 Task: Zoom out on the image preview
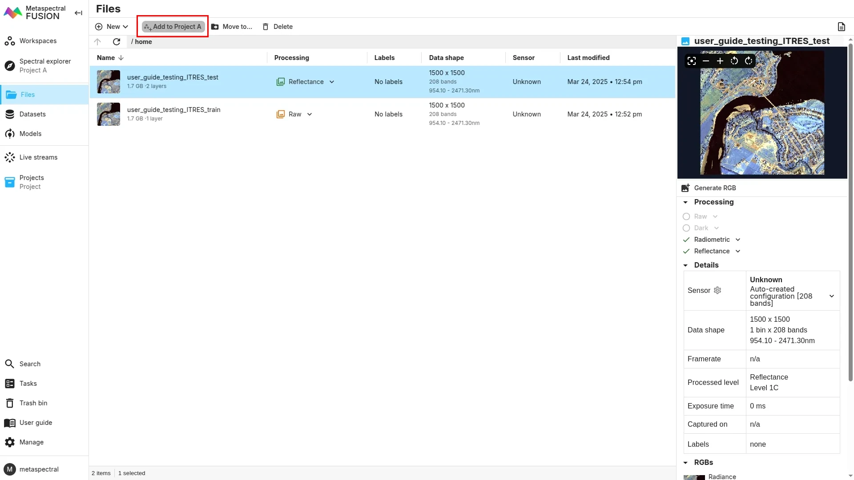(705, 61)
